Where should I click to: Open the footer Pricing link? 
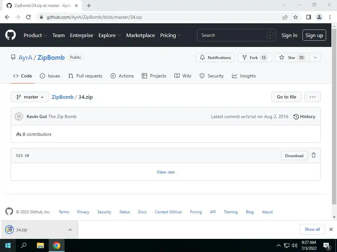click(196, 212)
